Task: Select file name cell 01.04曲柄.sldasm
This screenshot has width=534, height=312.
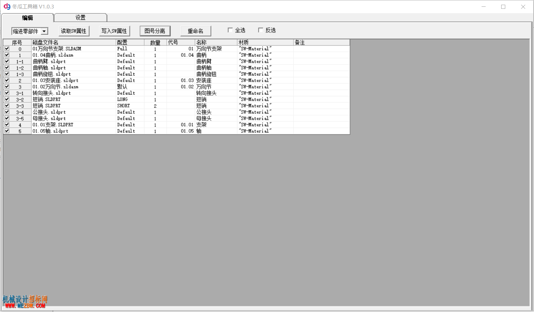Action: click(x=74, y=55)
